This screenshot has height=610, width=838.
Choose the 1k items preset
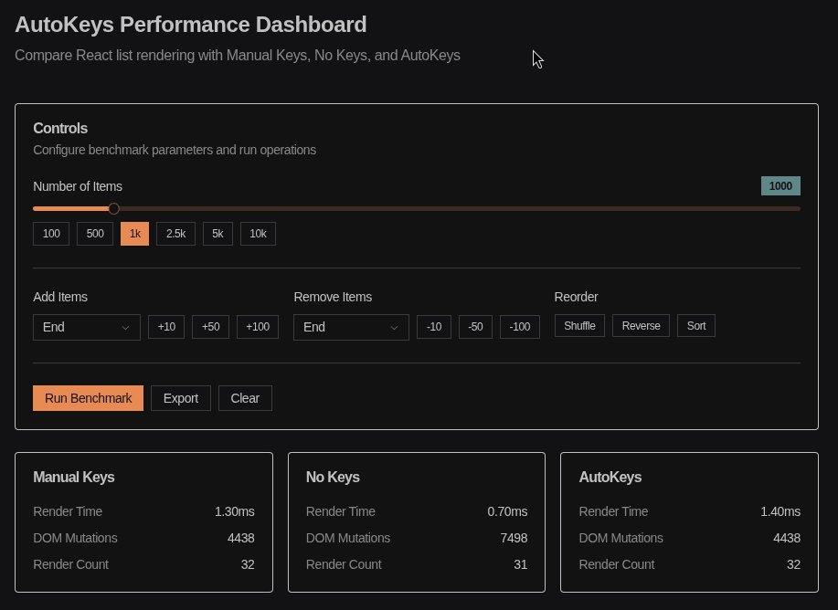(134, 234)
